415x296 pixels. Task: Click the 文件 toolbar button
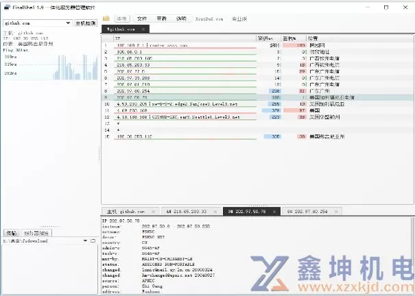pos(141,18)
